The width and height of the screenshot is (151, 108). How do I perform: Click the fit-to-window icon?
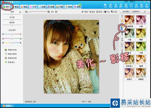tap(56, 12)
